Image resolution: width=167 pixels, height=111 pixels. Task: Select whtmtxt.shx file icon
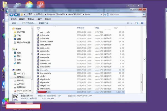(x=38, y=89)
